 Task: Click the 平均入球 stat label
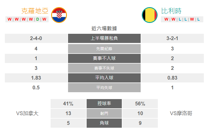(x=104, y=78)
